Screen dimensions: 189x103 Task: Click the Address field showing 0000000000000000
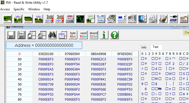click(x=44, y=45)
